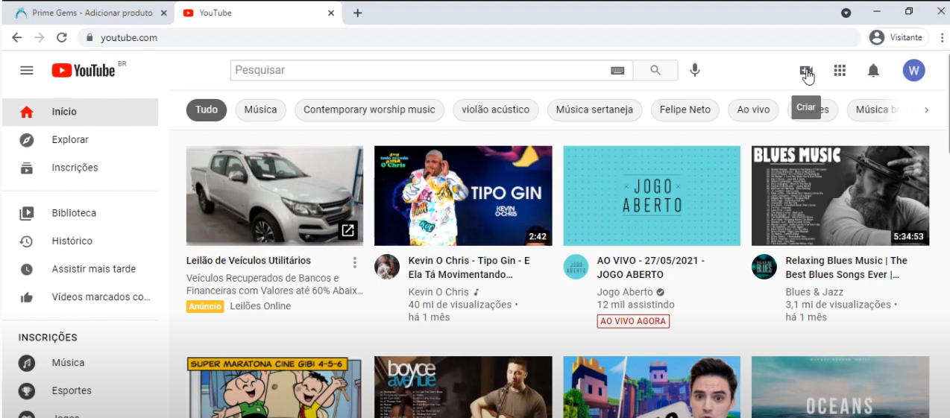Open Blues & Jazz channel avatar
Image resolution: width=950 pixels, height=418 pixels.
764,267
